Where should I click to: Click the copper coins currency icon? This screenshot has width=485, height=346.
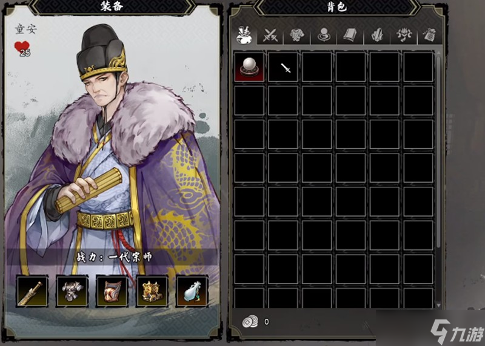(250, 322)
